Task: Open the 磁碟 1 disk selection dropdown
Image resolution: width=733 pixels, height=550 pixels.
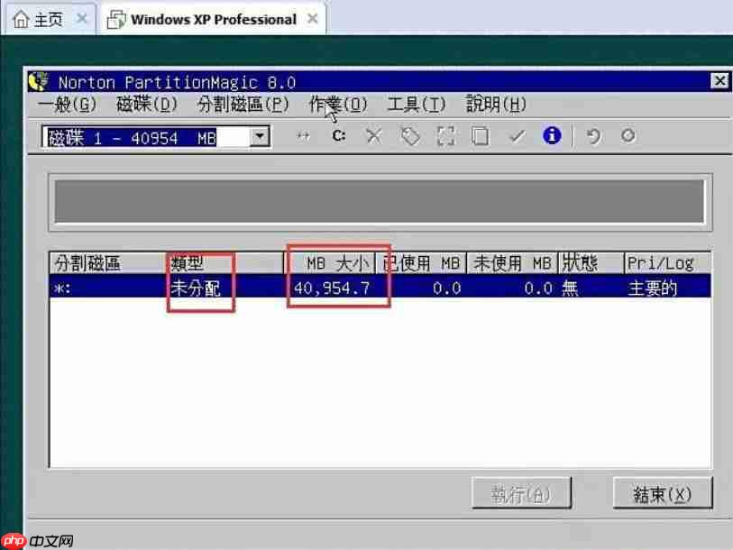Action: point(259,135)
